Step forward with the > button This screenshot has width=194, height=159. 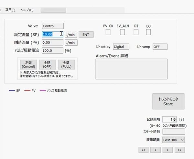click(x=167, y=150)
